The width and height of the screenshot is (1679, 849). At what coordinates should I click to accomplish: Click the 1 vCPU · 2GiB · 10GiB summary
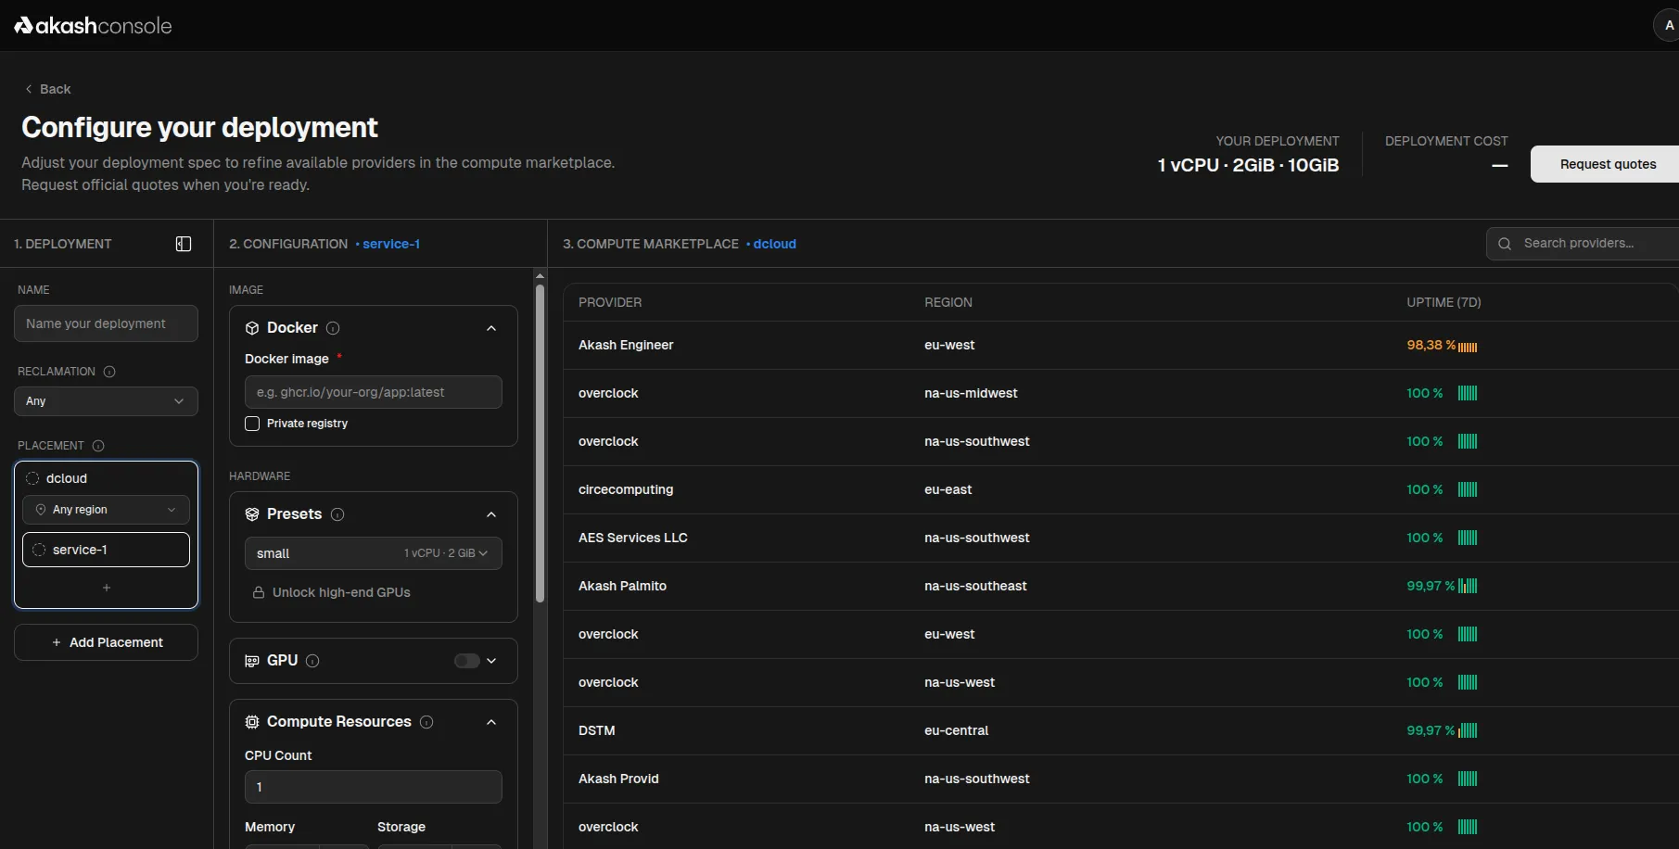pyautogui.click(x=1248, y=165)
